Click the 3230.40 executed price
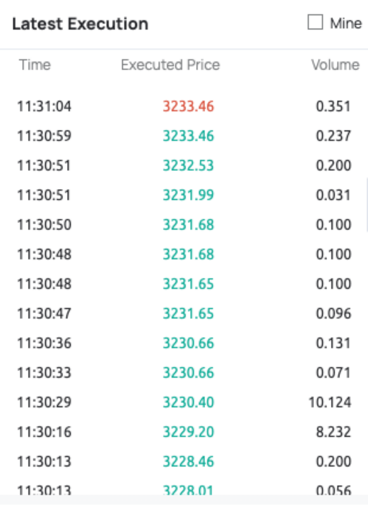Image resolution: width=368 pixels, height=508 pixels. point(188,402)
